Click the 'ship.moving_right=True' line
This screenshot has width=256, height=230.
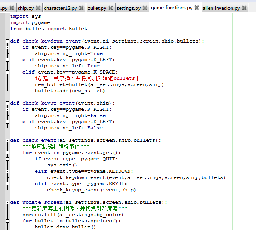(69, 53)
